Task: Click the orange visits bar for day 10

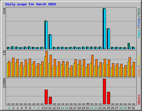Action: click(47, 64)
